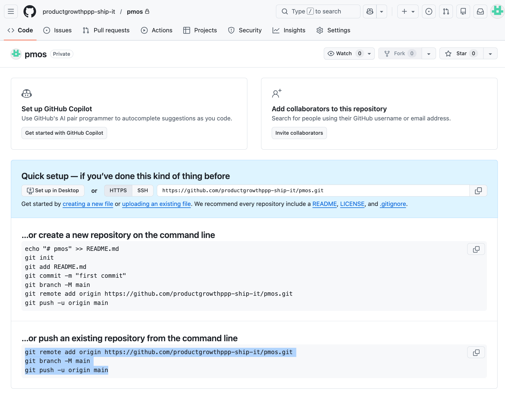Image resolution: width=505 pixels, height=393 pixels.
Task: Click the repository URL text field
Action: coord(313,190)
